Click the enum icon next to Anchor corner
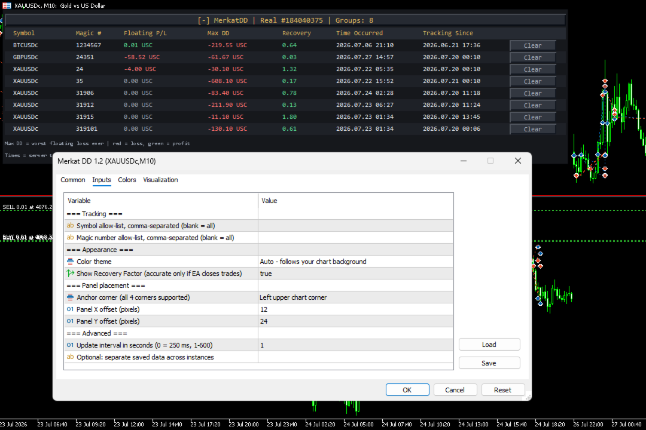The height and width of the screenshot is (430, 646). (x=70, y=297)
